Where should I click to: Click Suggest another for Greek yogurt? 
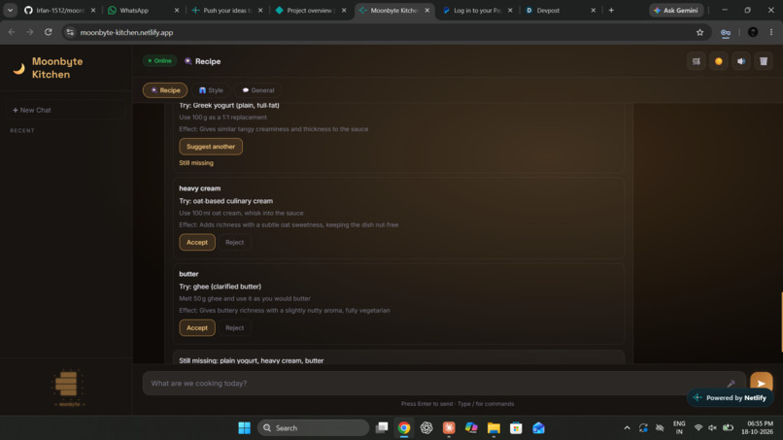pos(211,147)
